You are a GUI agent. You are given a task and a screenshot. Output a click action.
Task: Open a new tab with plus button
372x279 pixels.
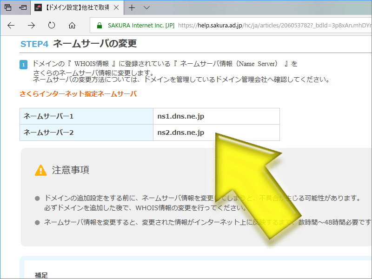132,7
